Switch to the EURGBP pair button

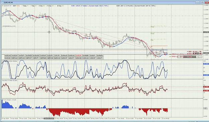click(x=86, y=55)
